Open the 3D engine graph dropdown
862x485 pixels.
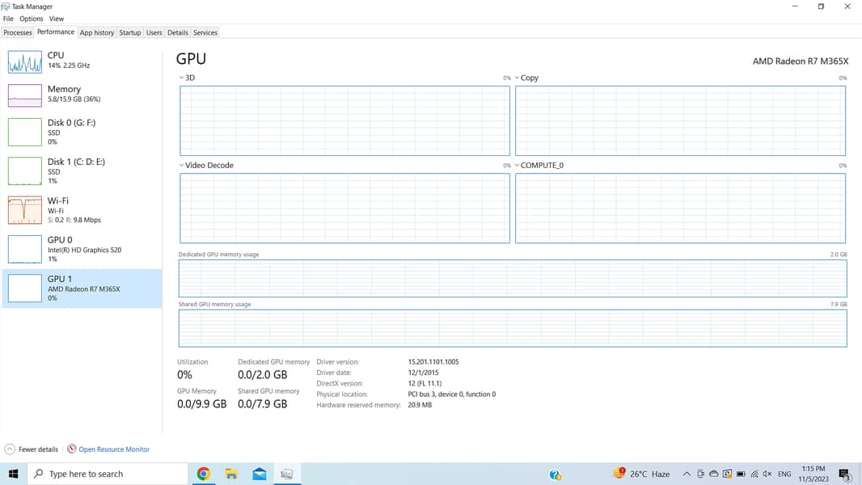click(182, 78)
